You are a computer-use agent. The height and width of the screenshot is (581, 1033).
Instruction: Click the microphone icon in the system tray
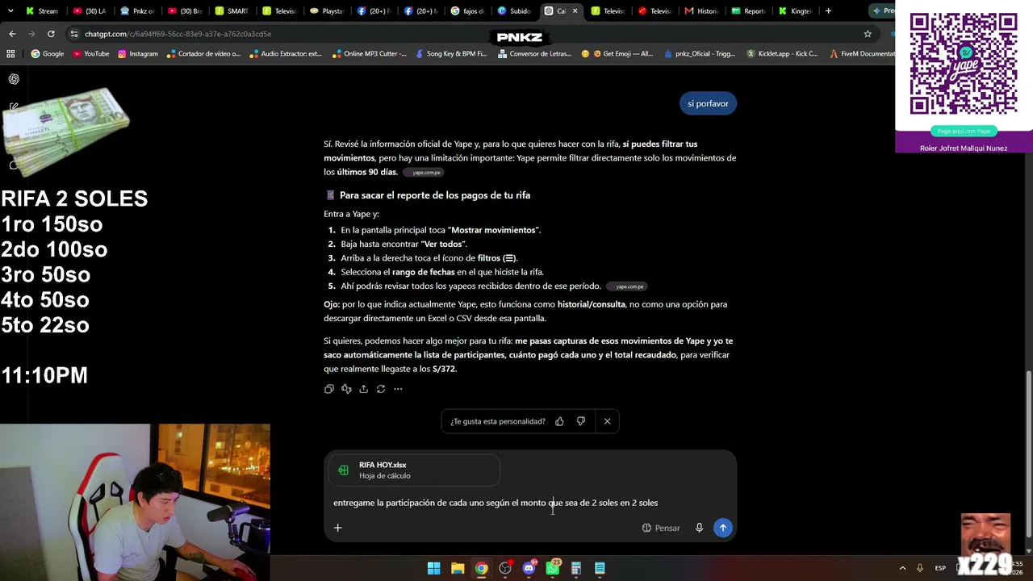[x=919, y=568]
